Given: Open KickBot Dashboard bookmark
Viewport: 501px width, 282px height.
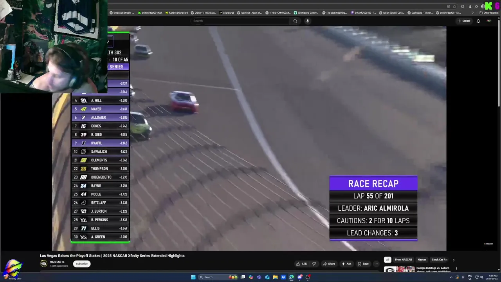Looking at the screenshot, I should (x=176, y=13).
